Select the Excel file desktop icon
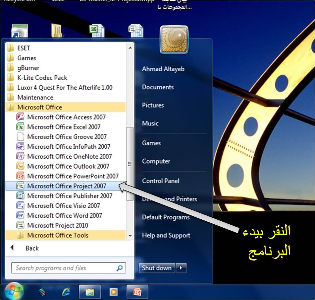The image size is (315, 300). tap(97, 31)
